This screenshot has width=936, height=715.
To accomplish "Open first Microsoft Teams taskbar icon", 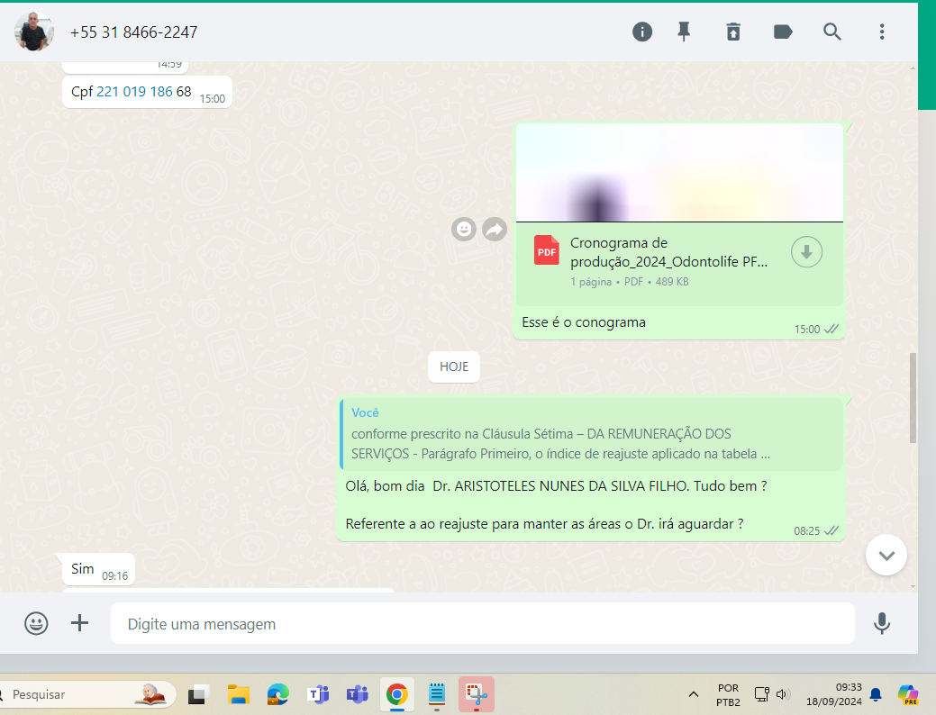I will coord(318,694).
